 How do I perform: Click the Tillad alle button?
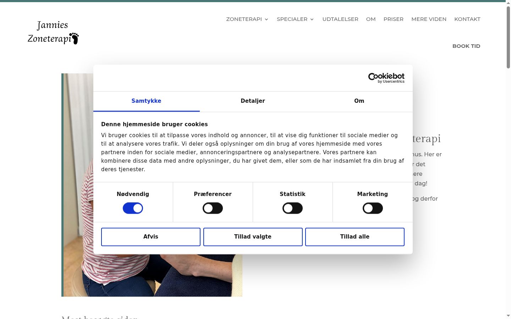[x=355, y=237]
